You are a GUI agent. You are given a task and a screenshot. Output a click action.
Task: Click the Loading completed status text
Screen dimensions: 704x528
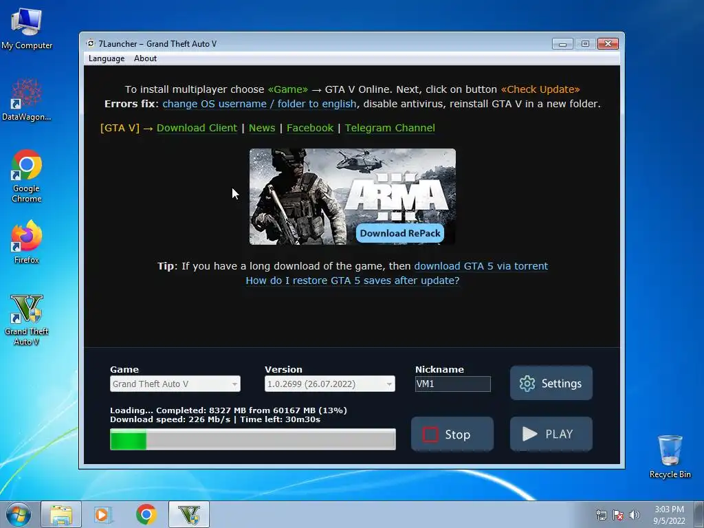228,410
